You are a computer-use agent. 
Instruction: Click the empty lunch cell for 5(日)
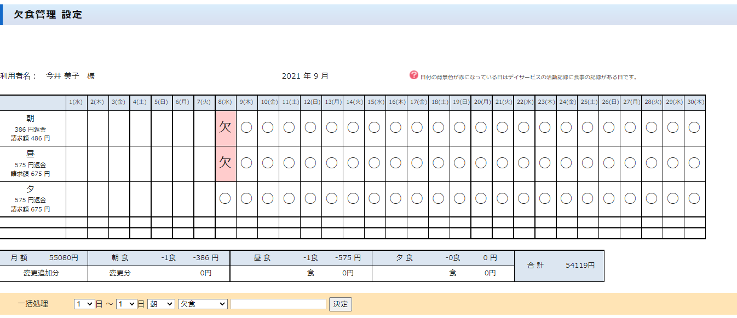coord(162,163)
